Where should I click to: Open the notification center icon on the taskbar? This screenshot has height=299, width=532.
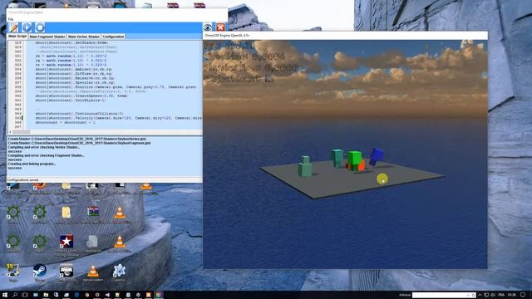coord(523,295)
